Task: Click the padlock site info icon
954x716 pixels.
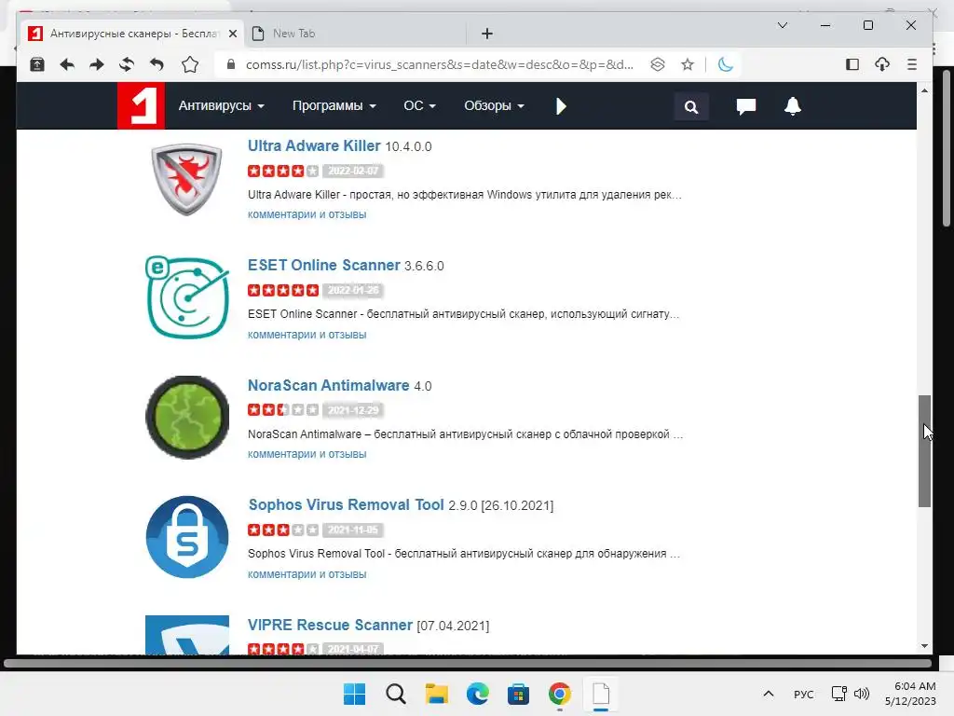Action: point(231,64)
